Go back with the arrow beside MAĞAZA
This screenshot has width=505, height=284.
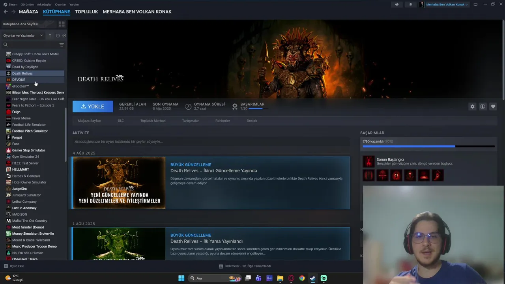tap(6, 12)
